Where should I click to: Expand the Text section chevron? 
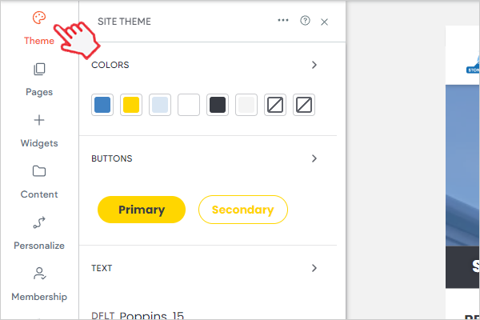[x=314, y=268]
